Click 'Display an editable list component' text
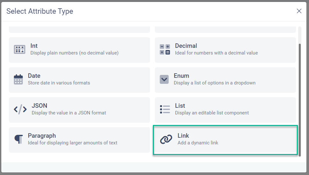 (212, 113)
